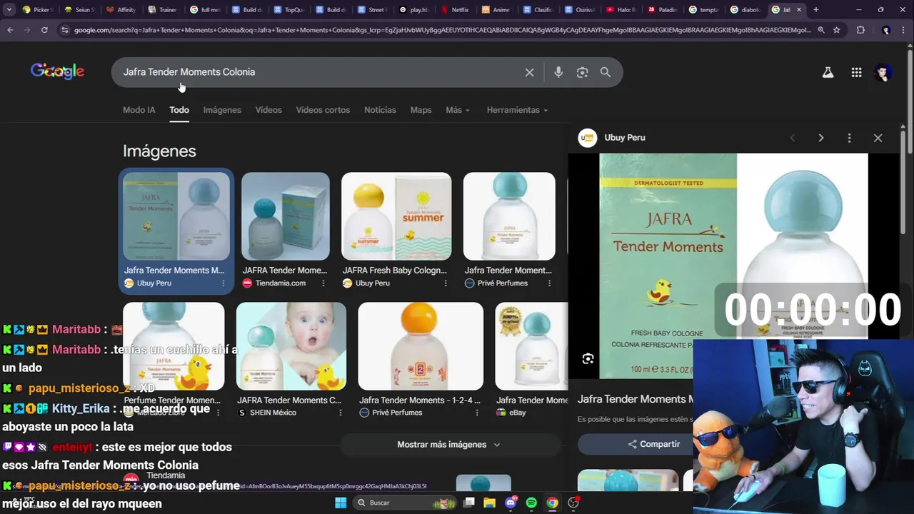Viewport: 914px width, 514px height.
Task: Open the orange-cap Jafra 1-2-4 thumbnail
Action: 421,346
